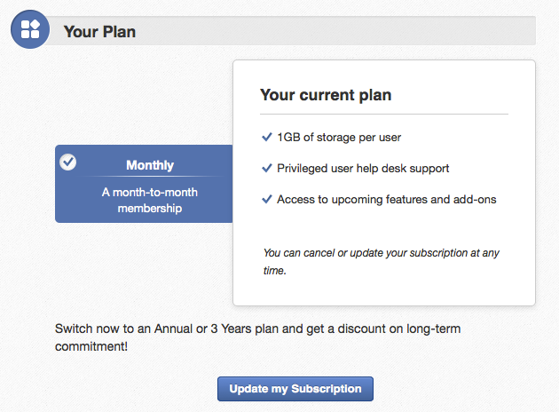
Task: Click the A month-to-month membership description
Action: tap(150, 200)
